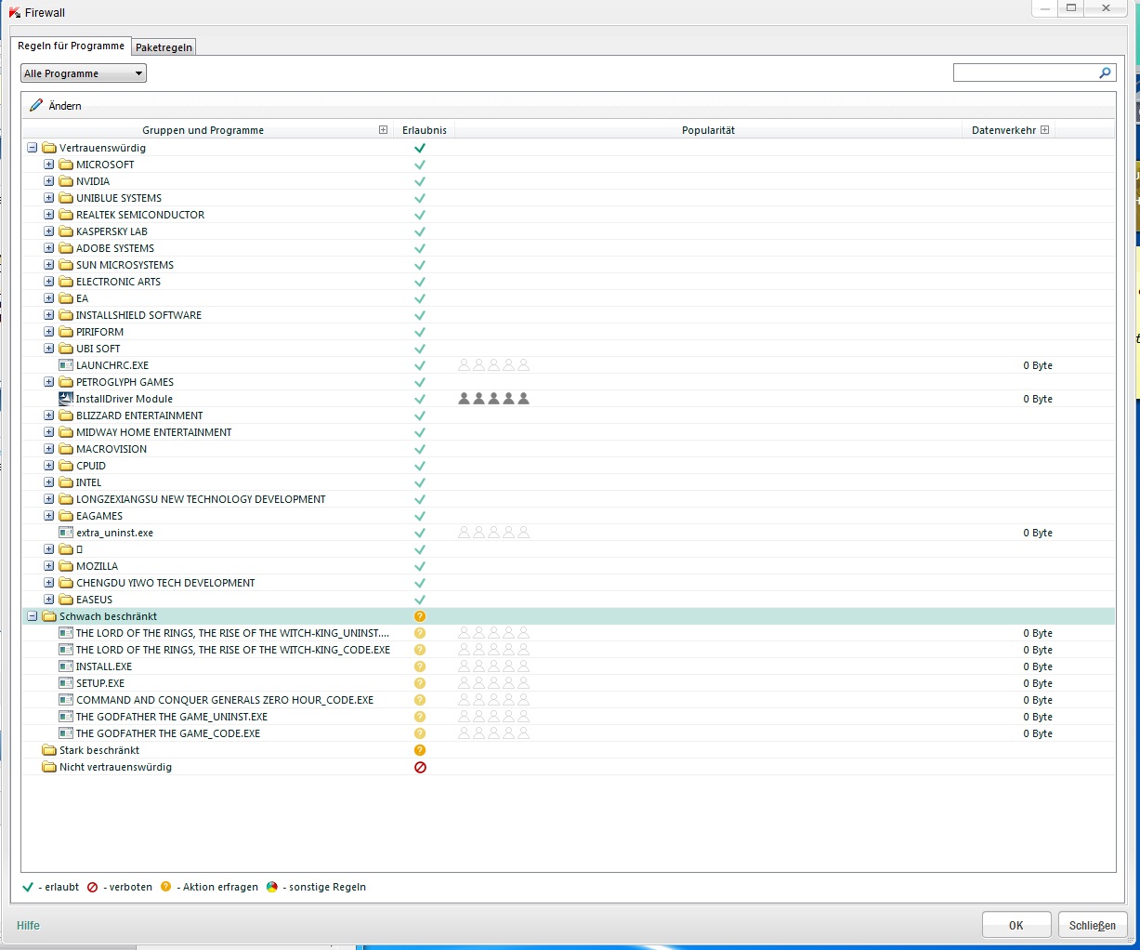Click question-mark permission for Stark beschränkt

pyautogui.click(x=420, y=750)
